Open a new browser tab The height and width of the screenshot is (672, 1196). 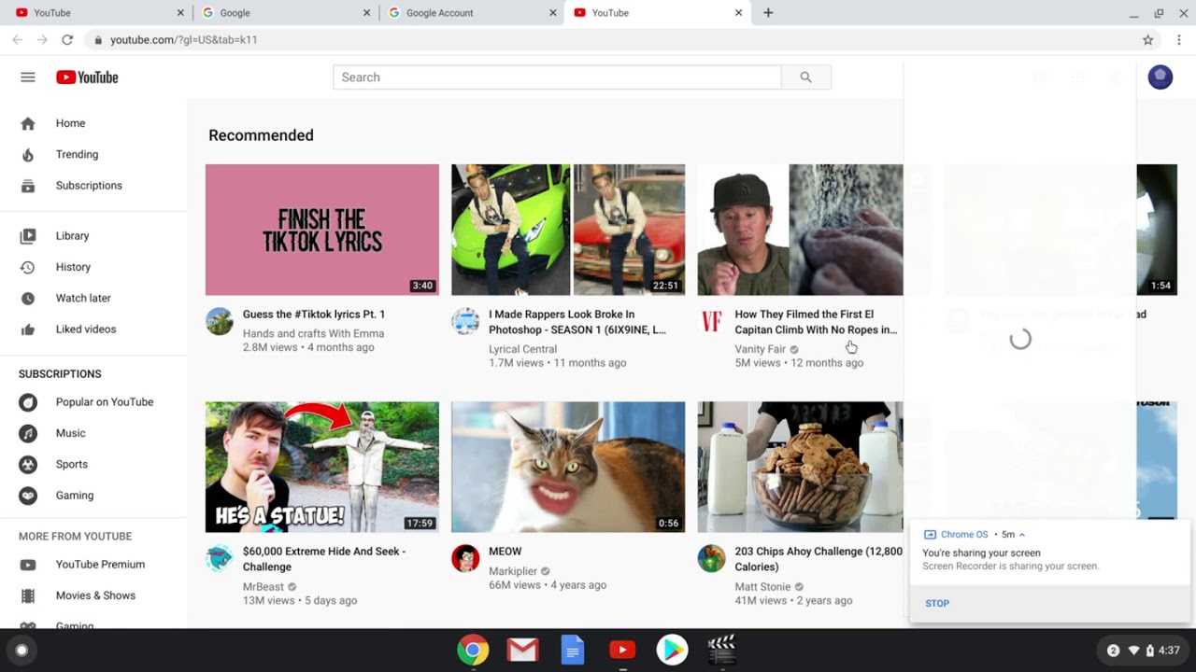click(768, 13)
